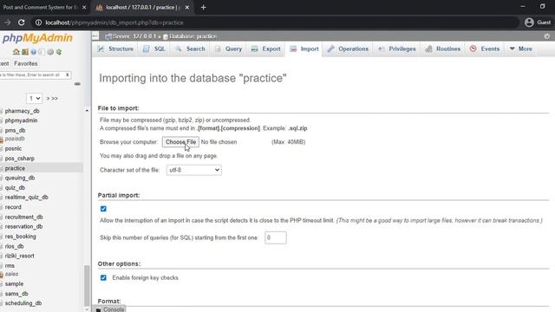Select realtime_quiz_db database
The image size is (555, 312).
(27, 198)
